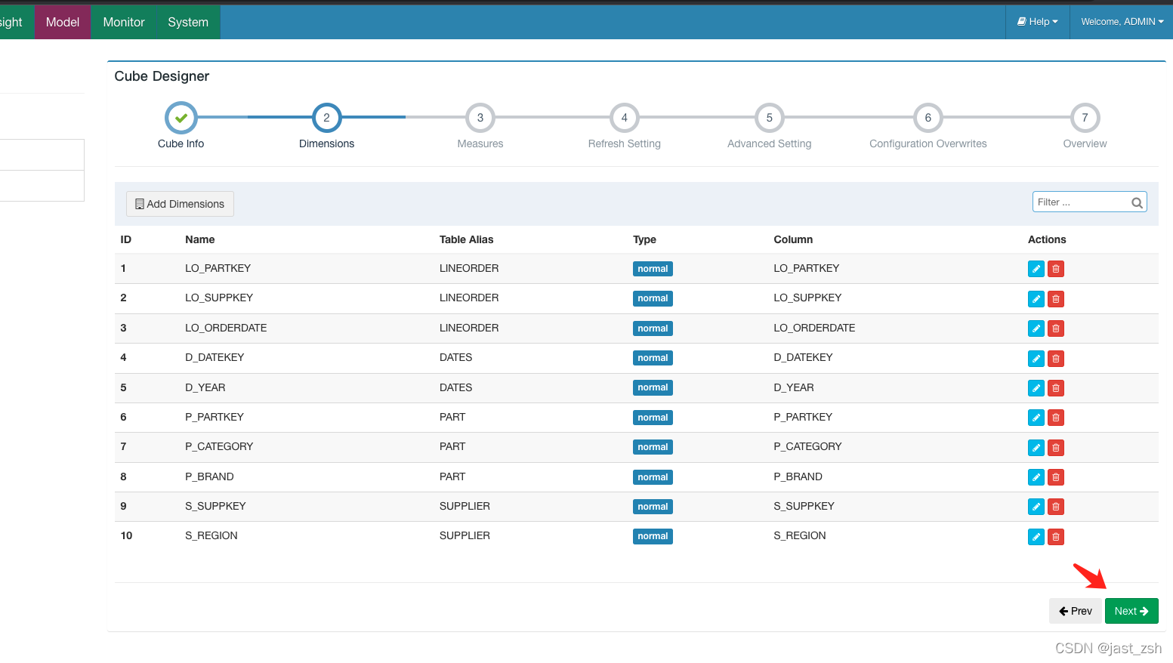Edit the P_CATEGORY dimension row

pos(1036,448)
